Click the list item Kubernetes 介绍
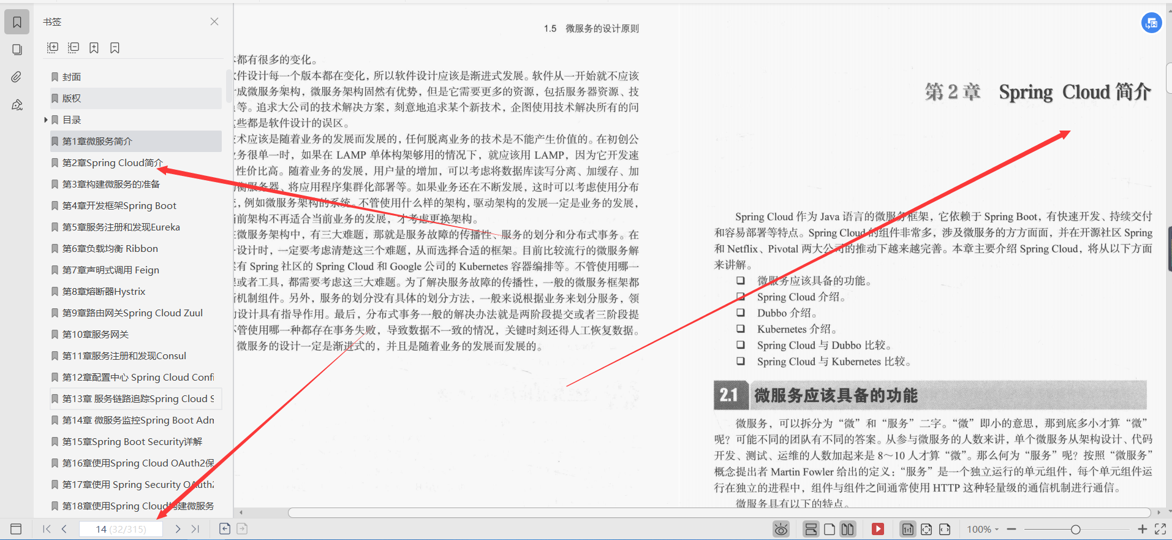Image resolution: width=1172 pixels, height=540 pixels. tap(797, 329)
